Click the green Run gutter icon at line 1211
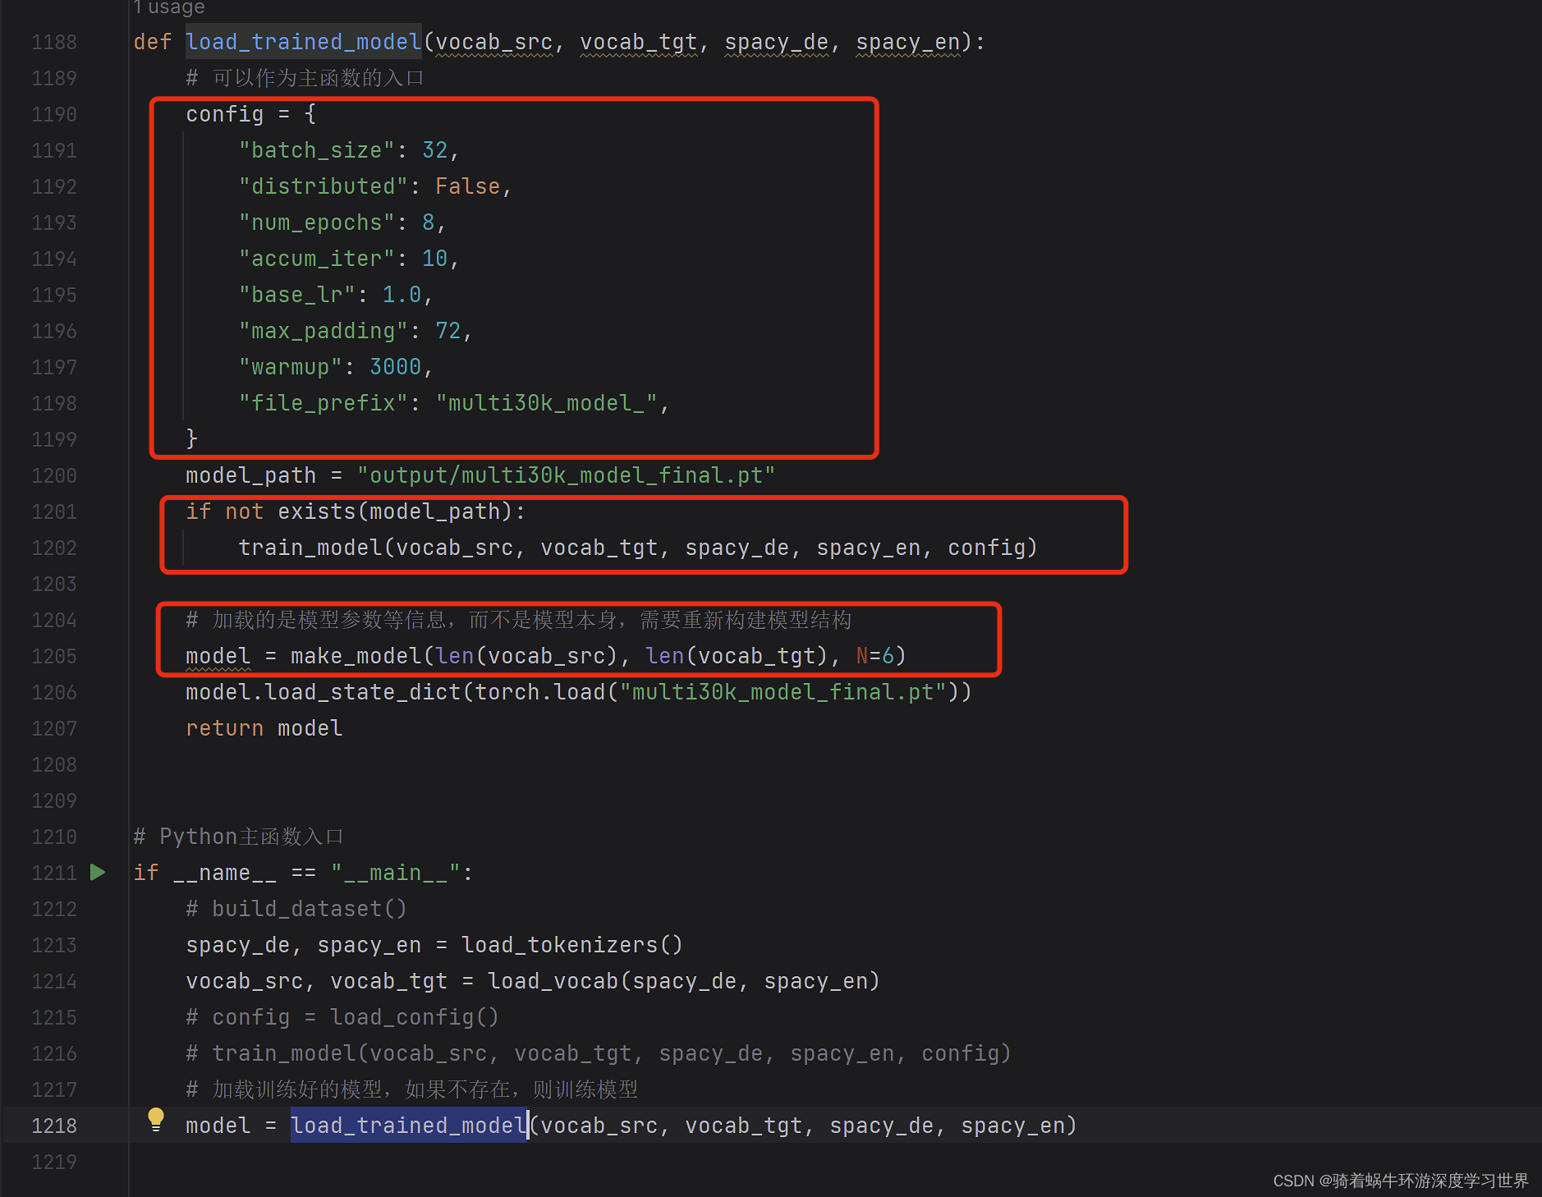The image size is (1542, 1197). click(98, 872)
